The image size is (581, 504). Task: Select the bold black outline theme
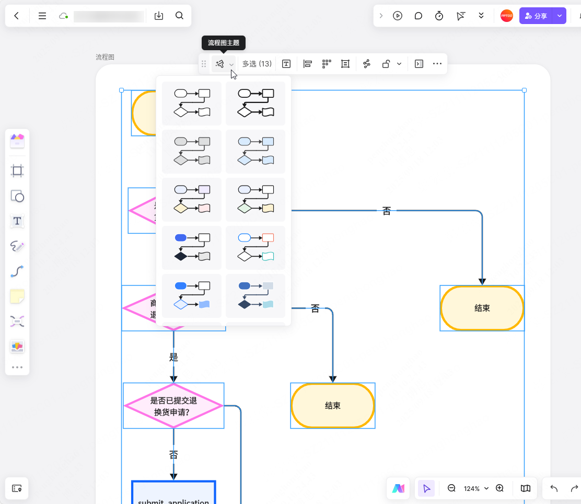pyautogui.click(x=255, y=104)
